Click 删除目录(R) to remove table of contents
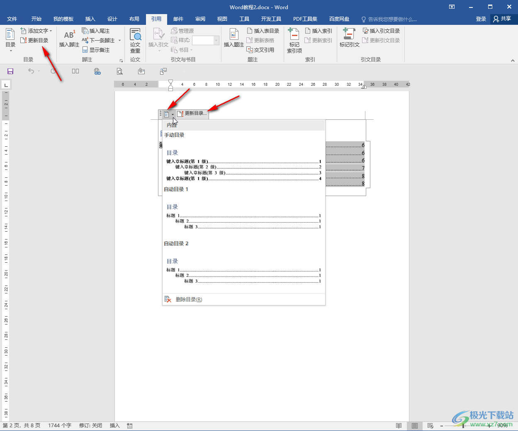This screenshot has width=518, height=431. tap(243, 299)
